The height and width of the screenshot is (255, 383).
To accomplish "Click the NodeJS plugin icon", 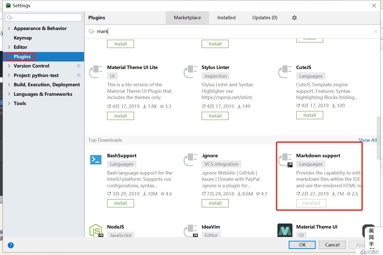I will coord(96,230).
